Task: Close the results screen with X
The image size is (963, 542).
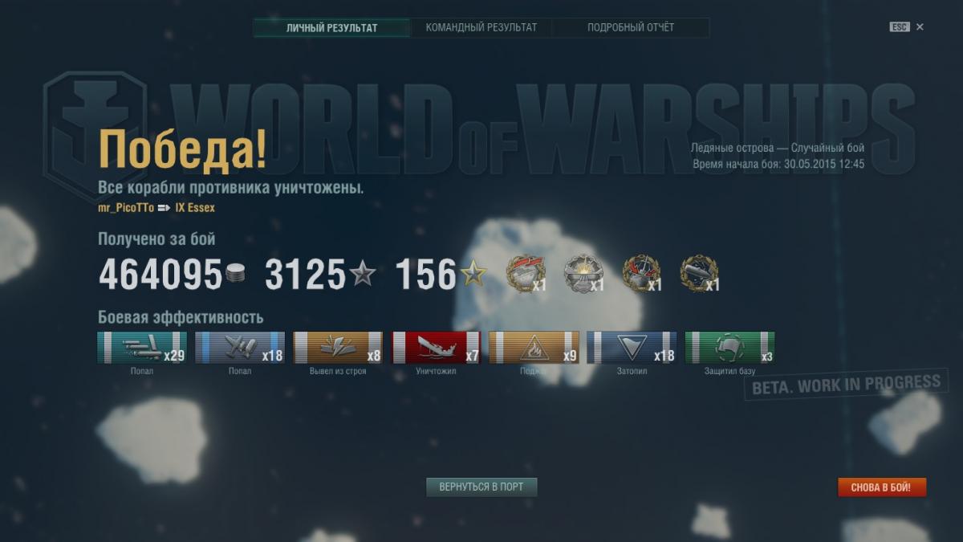Action: pos(920,27)
